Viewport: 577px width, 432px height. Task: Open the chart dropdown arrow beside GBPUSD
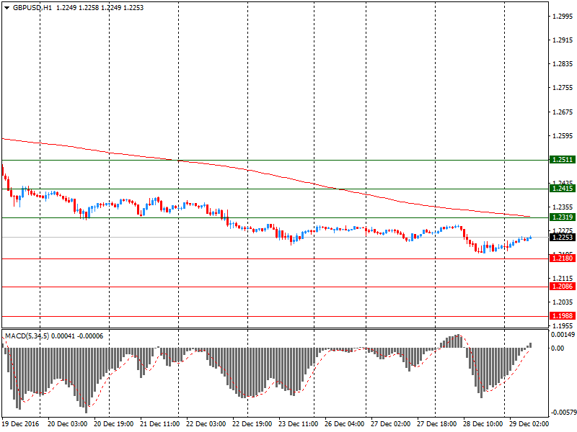pos(6,8)
